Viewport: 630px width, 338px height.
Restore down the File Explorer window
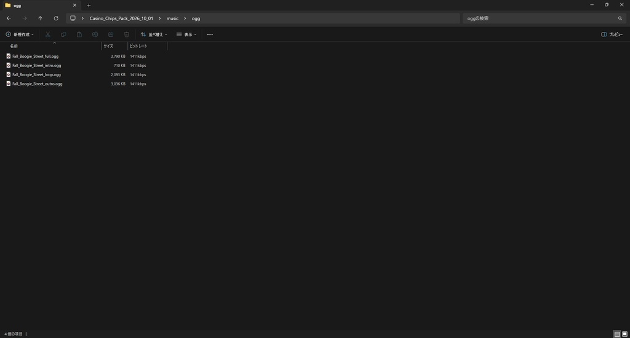click(x=607, y=5)
